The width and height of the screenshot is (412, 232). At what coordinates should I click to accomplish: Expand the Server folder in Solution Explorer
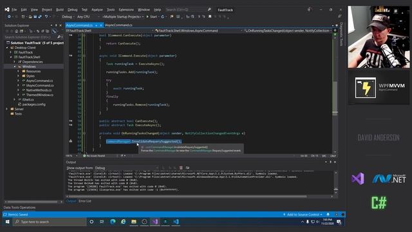coord(7,109)
